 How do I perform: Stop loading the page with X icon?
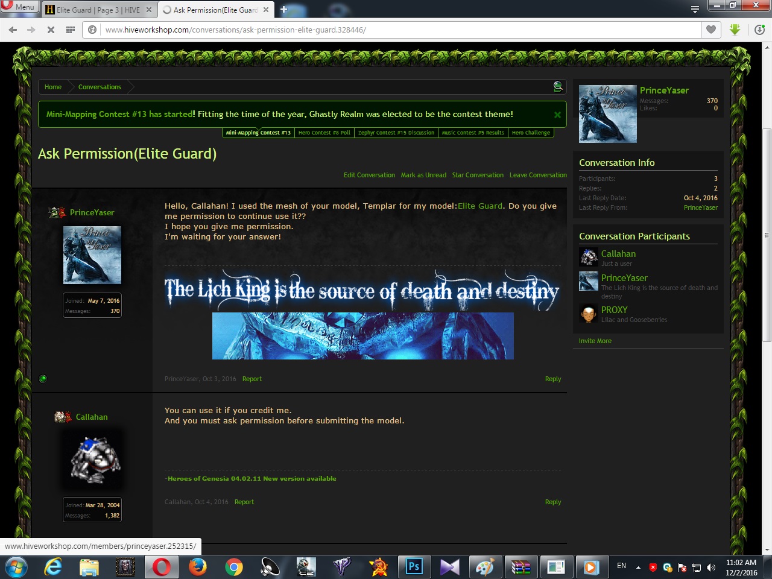pyautogui.click(x=51, y=30)
